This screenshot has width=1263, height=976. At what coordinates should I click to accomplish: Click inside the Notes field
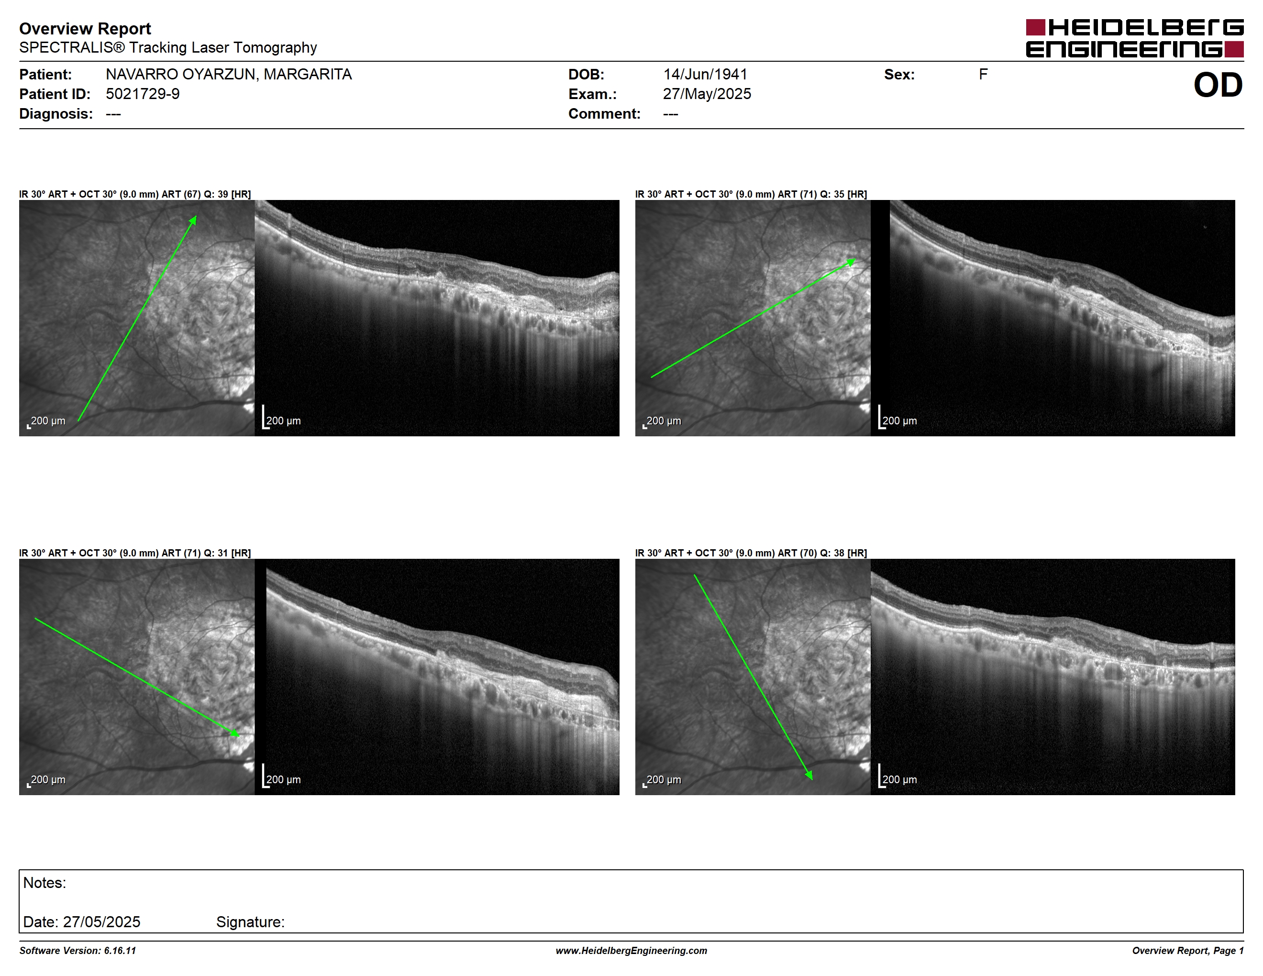[x=631, y=901]
